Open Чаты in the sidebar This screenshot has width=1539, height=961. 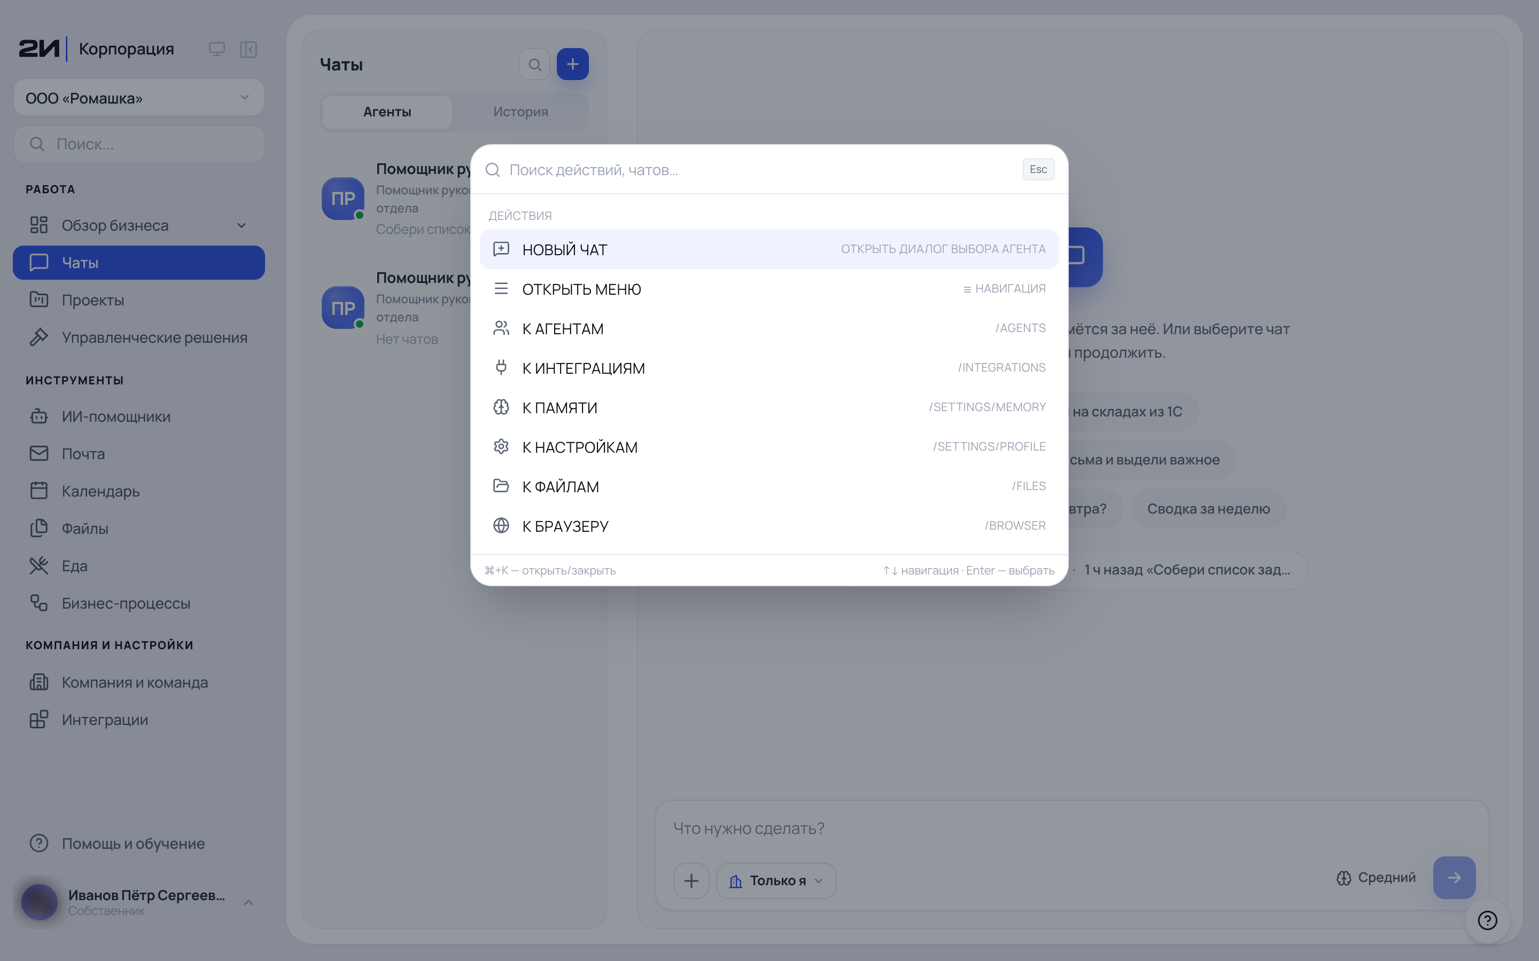138,263
